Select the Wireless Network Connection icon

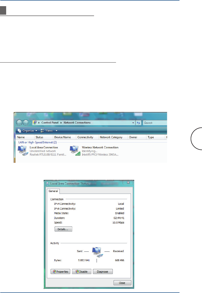point(75,151)
